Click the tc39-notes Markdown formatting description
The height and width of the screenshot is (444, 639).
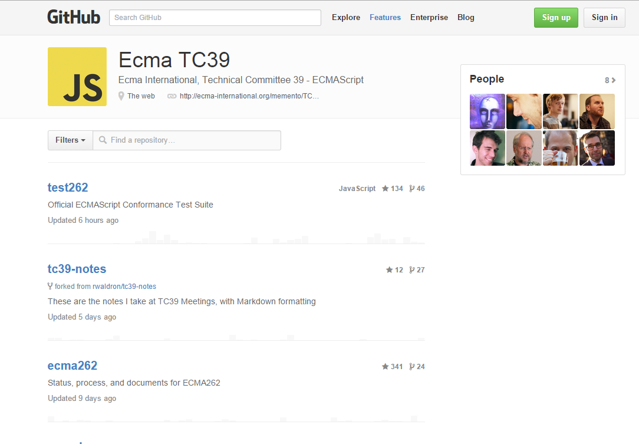(182, 301)
